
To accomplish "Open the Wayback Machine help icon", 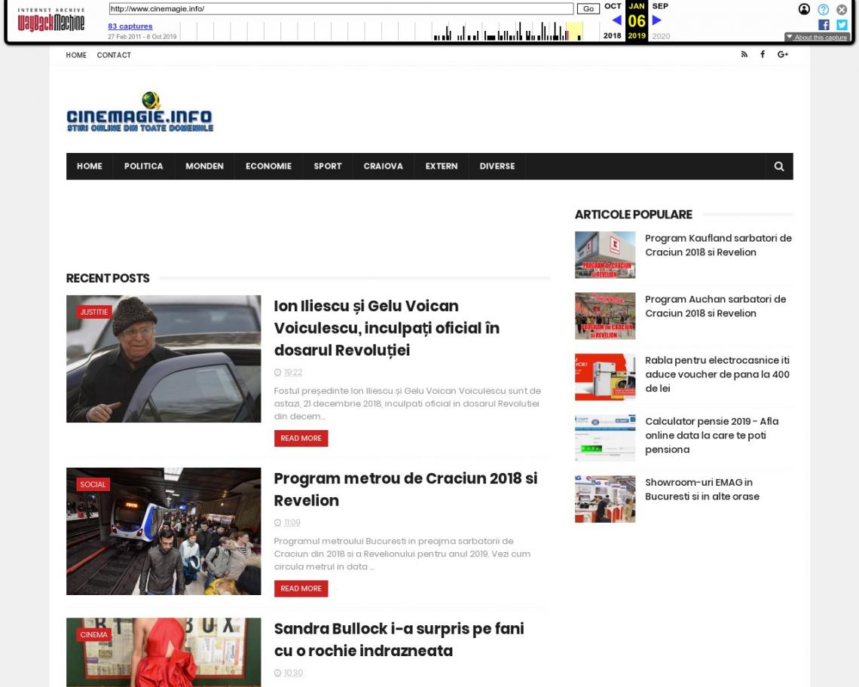I will pos(824,9).
